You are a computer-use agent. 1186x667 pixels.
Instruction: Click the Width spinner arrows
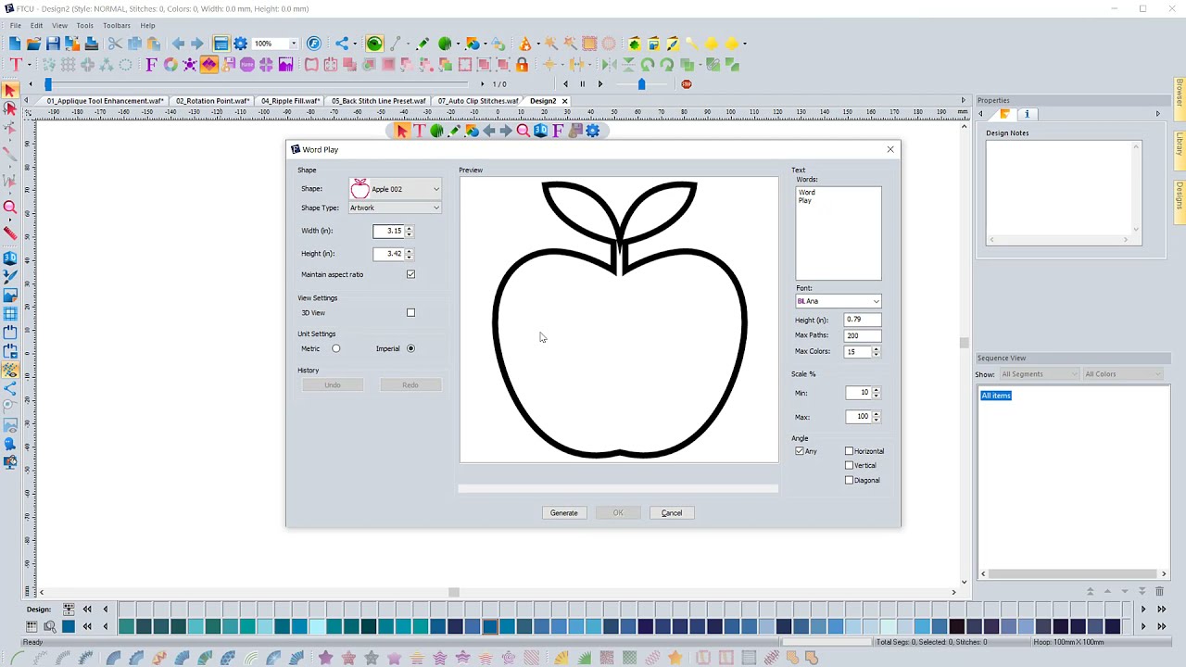(409, 231)
